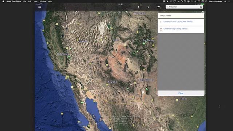Open the hamburger menu in Google Earth
This screenshot has width=233, height=131.
pyautogui.click(x=40, y=7)
